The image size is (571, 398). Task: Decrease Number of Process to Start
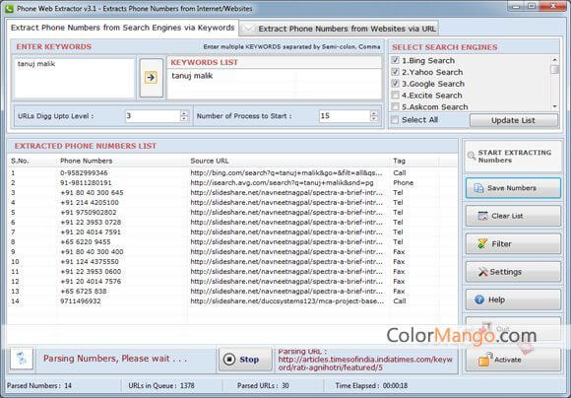tap(374, 118)
